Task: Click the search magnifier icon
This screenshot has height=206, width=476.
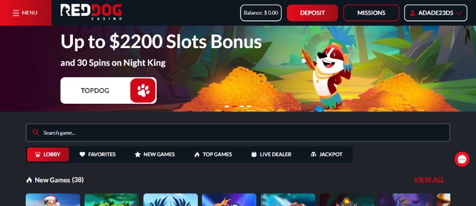Action: (x=36, y=132)
